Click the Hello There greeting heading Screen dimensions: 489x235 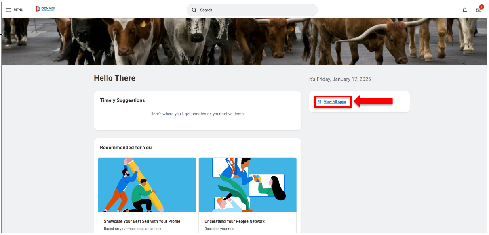pos(115,78)
